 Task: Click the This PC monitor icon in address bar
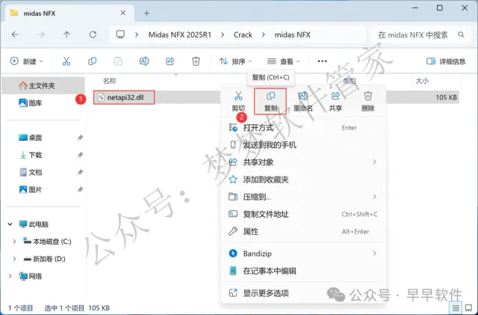click(x=120, y=34)
